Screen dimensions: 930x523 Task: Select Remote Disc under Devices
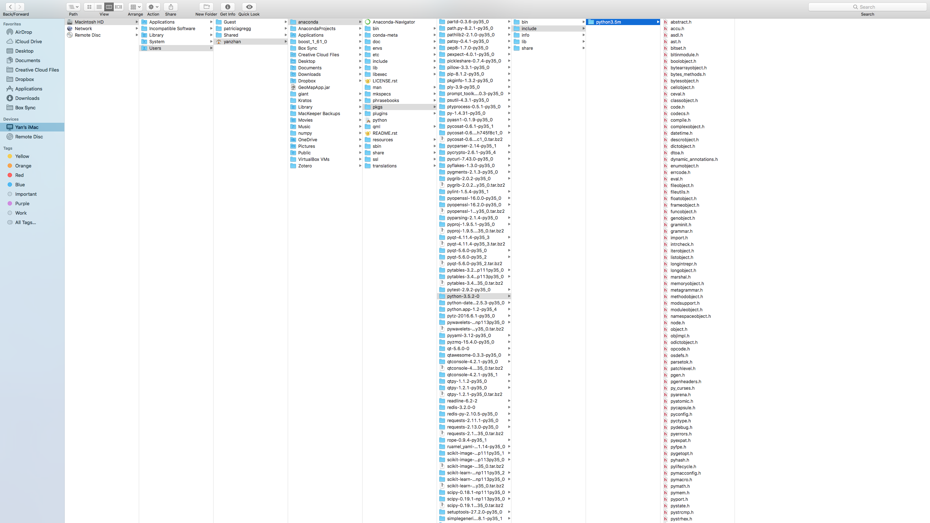point(32,137)
